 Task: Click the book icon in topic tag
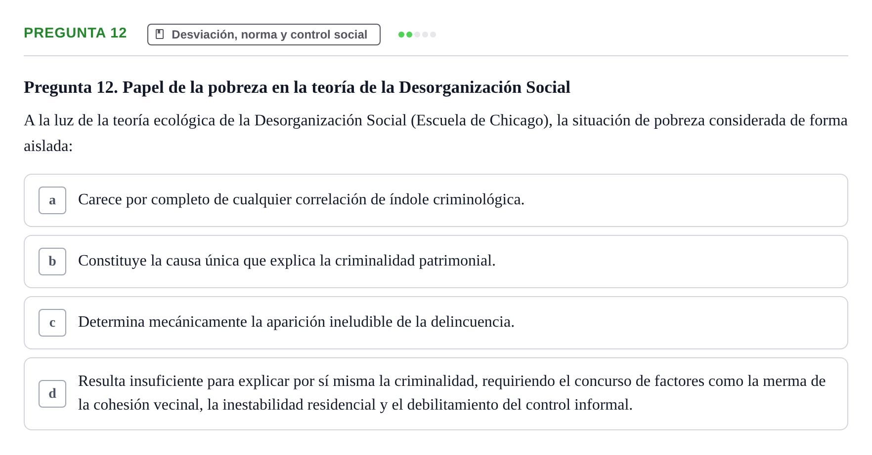(160, 34)
